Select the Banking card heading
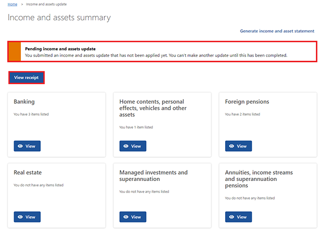The width and height of the screenshot is (323, 235). 24,102
